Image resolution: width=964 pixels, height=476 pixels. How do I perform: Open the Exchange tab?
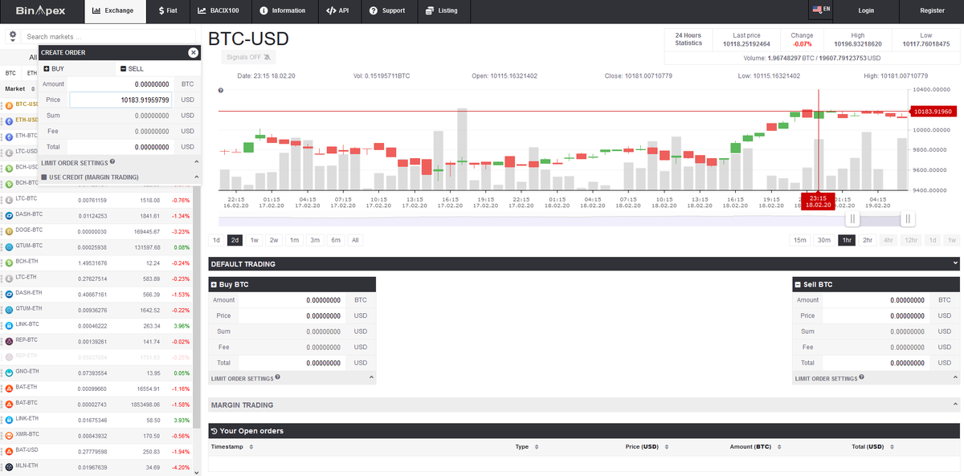tap(113, 10)
